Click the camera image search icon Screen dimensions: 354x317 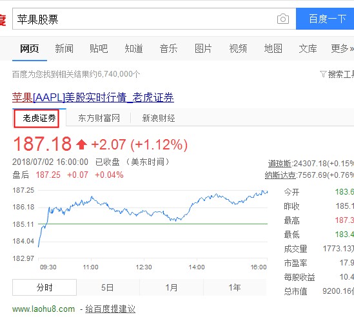(x=283, y=19)
